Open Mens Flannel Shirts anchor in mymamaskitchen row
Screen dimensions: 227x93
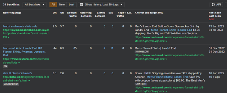pyautogui.click(x=172, y=30)
